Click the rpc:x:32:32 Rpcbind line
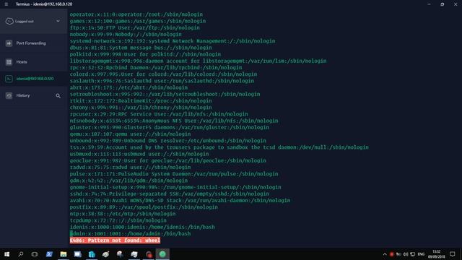Screen dimensions: 462x260 click(x=156, y=67)
